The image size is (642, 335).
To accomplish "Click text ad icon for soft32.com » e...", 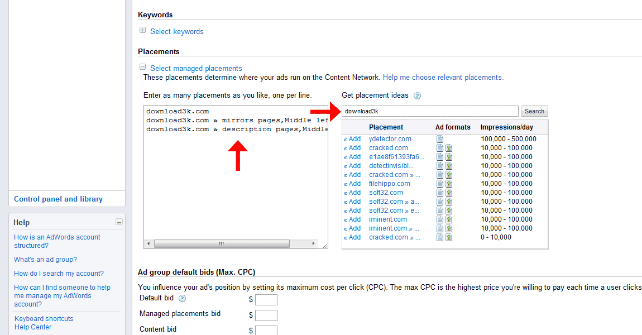I will [440, 210].
